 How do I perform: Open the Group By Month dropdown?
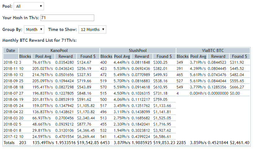34,30
